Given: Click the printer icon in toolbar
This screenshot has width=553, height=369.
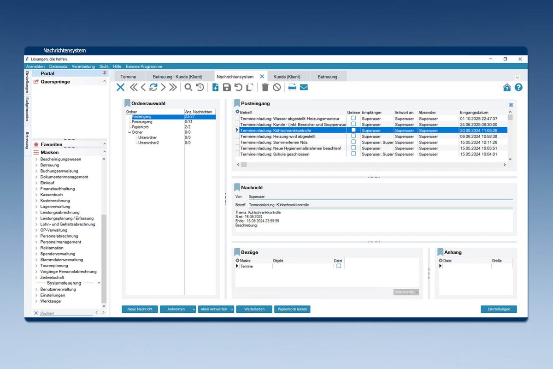Looking at the screenshot, I should (x=292, y=88).
